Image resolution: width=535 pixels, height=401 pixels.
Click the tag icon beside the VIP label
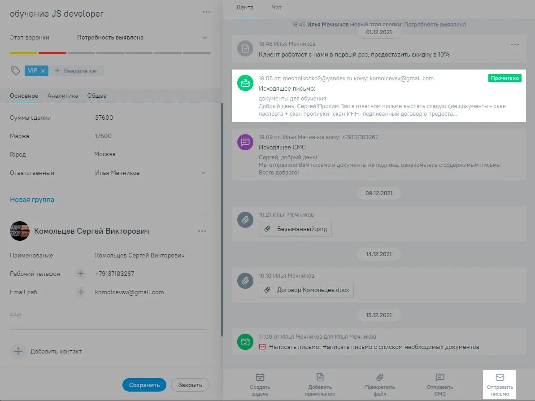[15, 70]
